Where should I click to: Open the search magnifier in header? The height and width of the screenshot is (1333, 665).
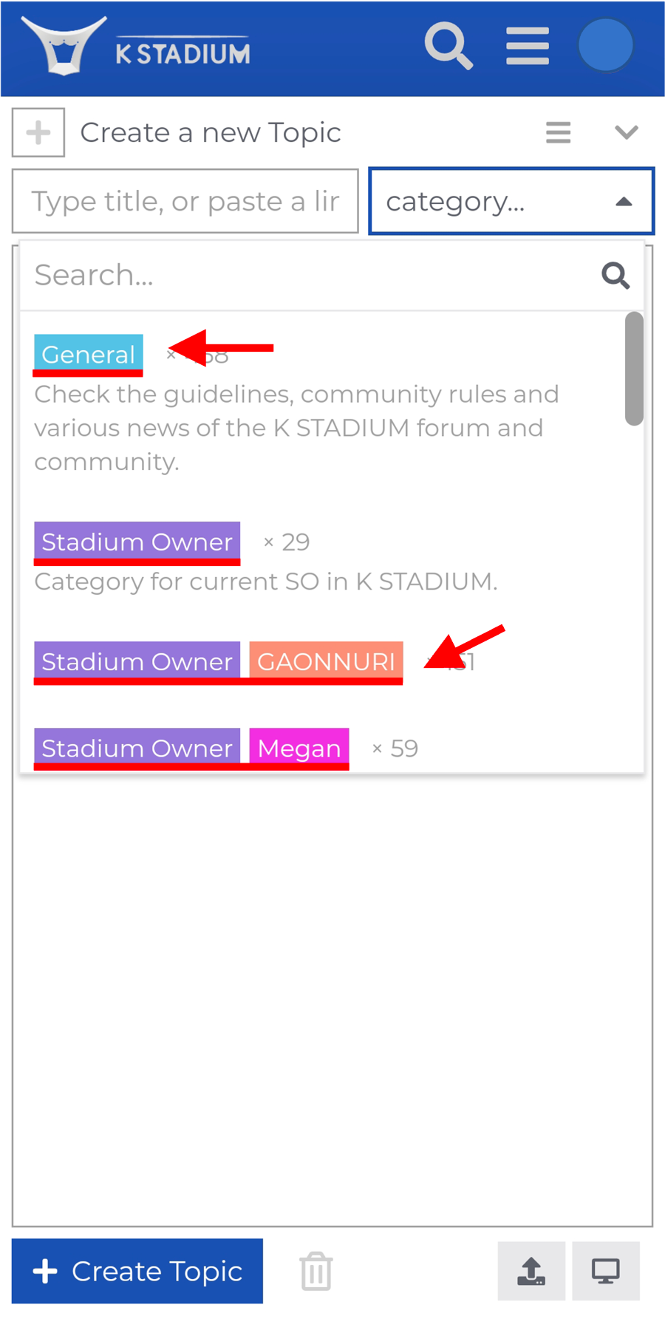449,46
